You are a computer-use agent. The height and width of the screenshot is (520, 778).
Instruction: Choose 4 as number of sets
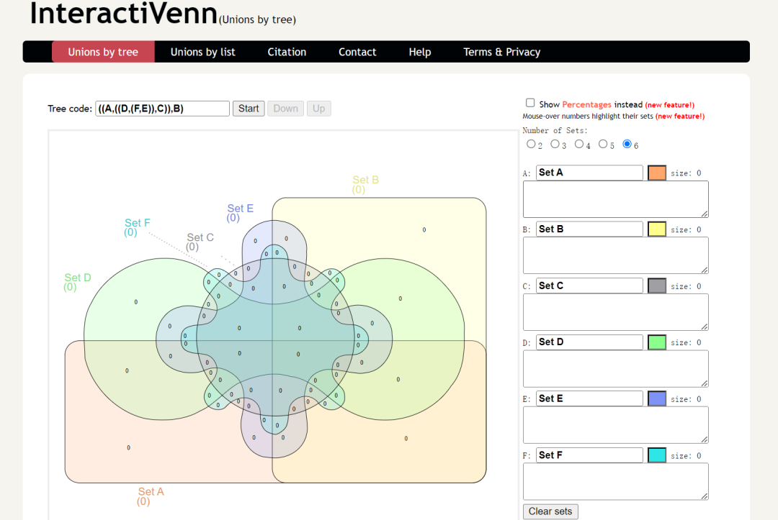[x=579, y=144]
